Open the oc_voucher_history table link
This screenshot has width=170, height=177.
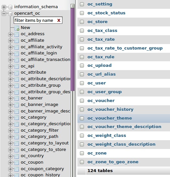click(110, 110)
